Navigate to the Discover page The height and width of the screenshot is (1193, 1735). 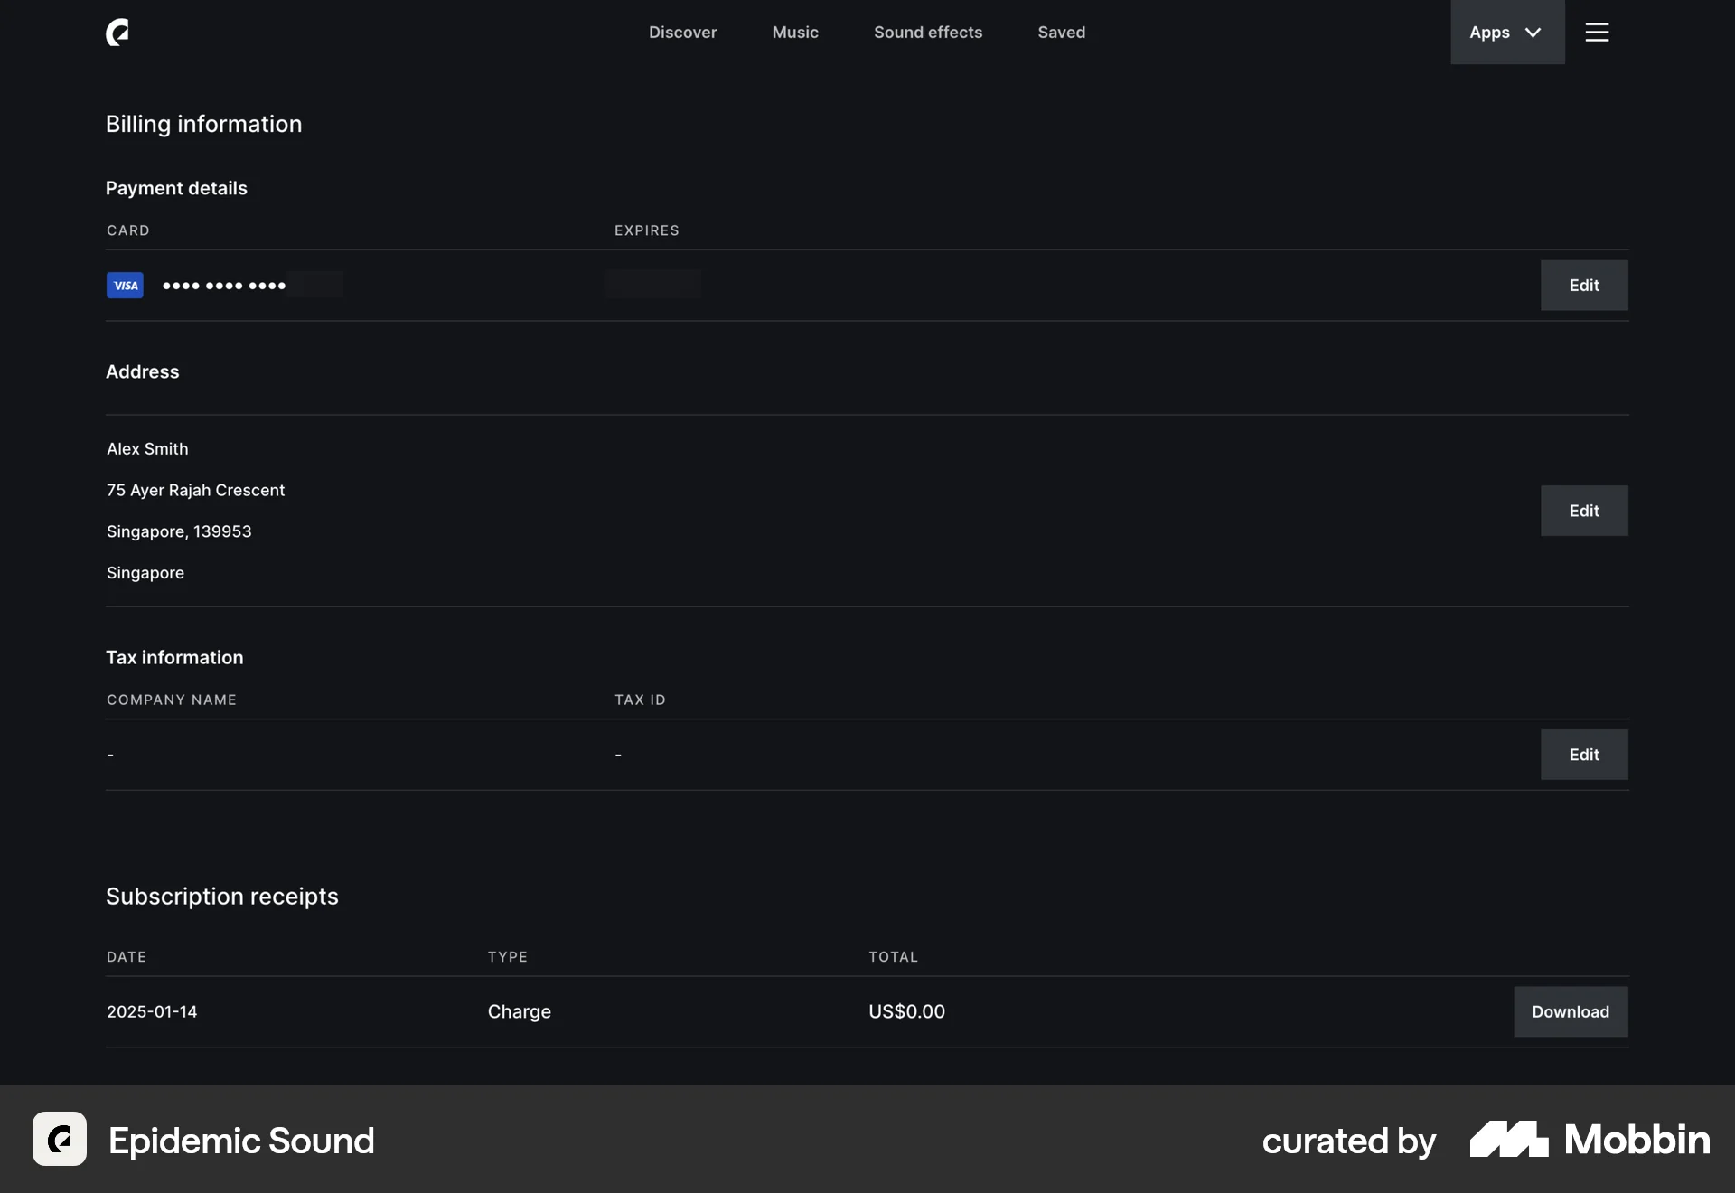point(683,33)
